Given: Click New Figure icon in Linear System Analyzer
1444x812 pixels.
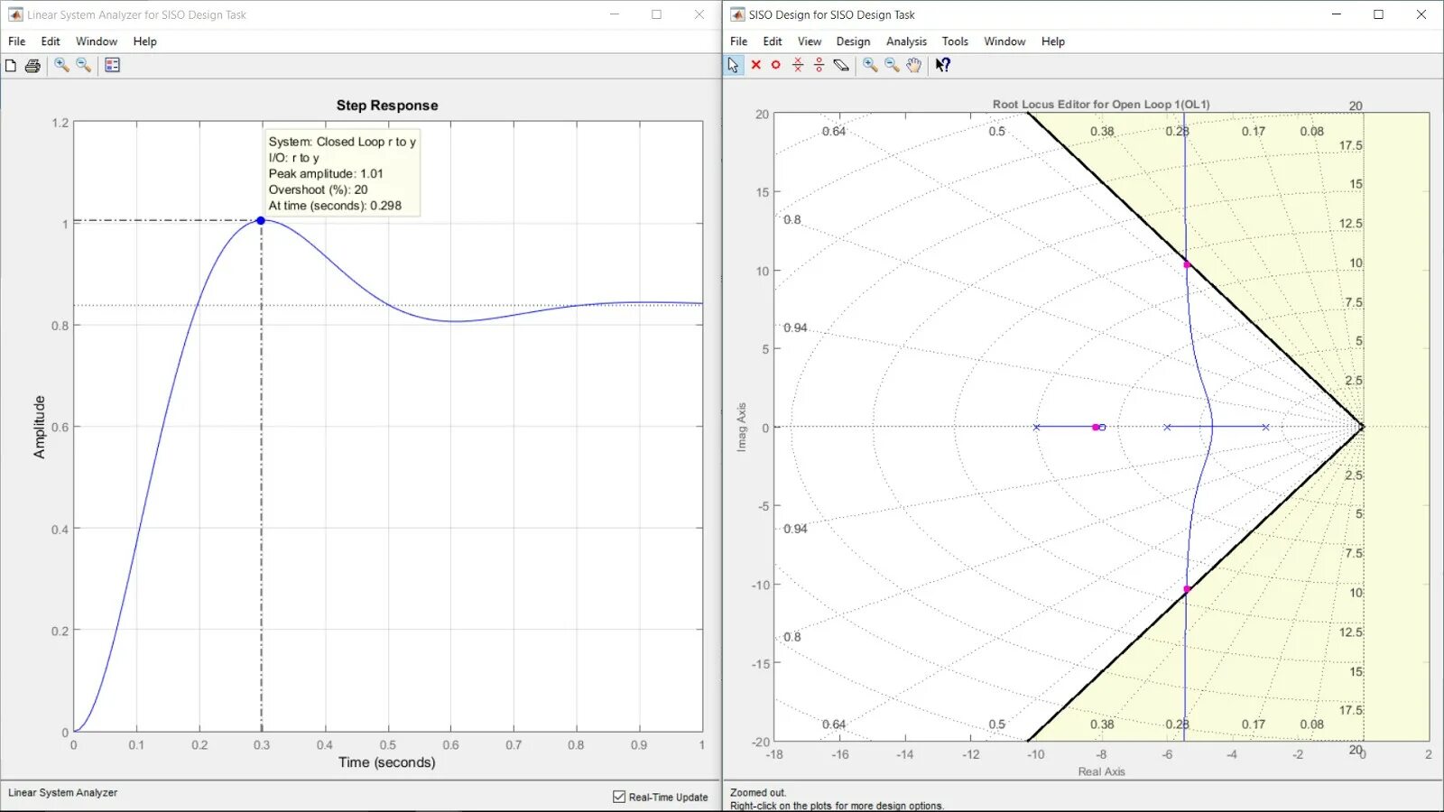Looking at the screenshot, I should click(x=11, y=65).
